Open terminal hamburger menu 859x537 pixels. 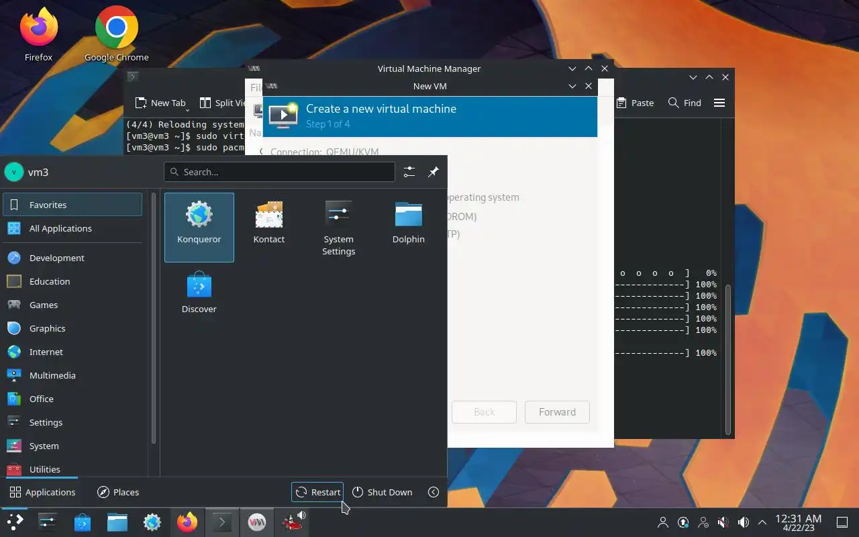[719, 103]
